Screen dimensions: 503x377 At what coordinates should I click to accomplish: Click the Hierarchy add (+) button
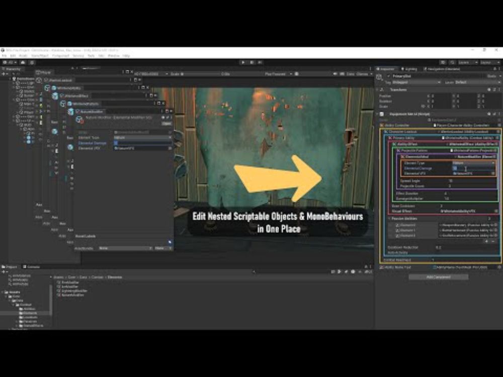coord(4,74)
